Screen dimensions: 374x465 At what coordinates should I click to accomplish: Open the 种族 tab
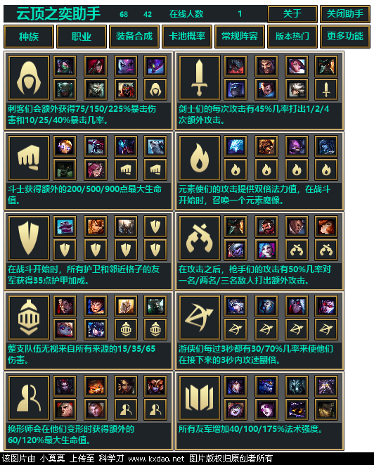[29, 37]
